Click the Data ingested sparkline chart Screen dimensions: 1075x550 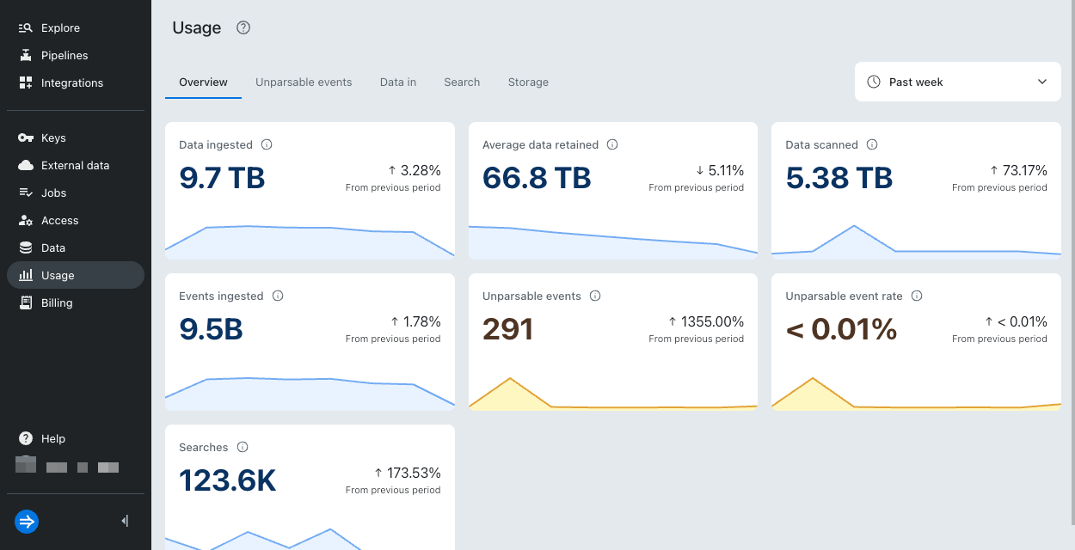pyautogui.click(x=310, y=241)
